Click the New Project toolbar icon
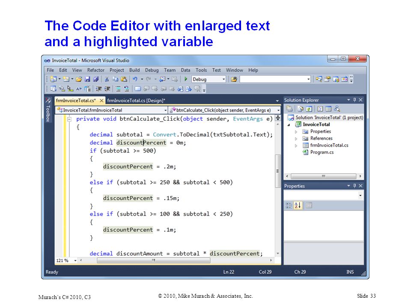Image resolution: width=411 pixels, height=308 pixels. 54,79
